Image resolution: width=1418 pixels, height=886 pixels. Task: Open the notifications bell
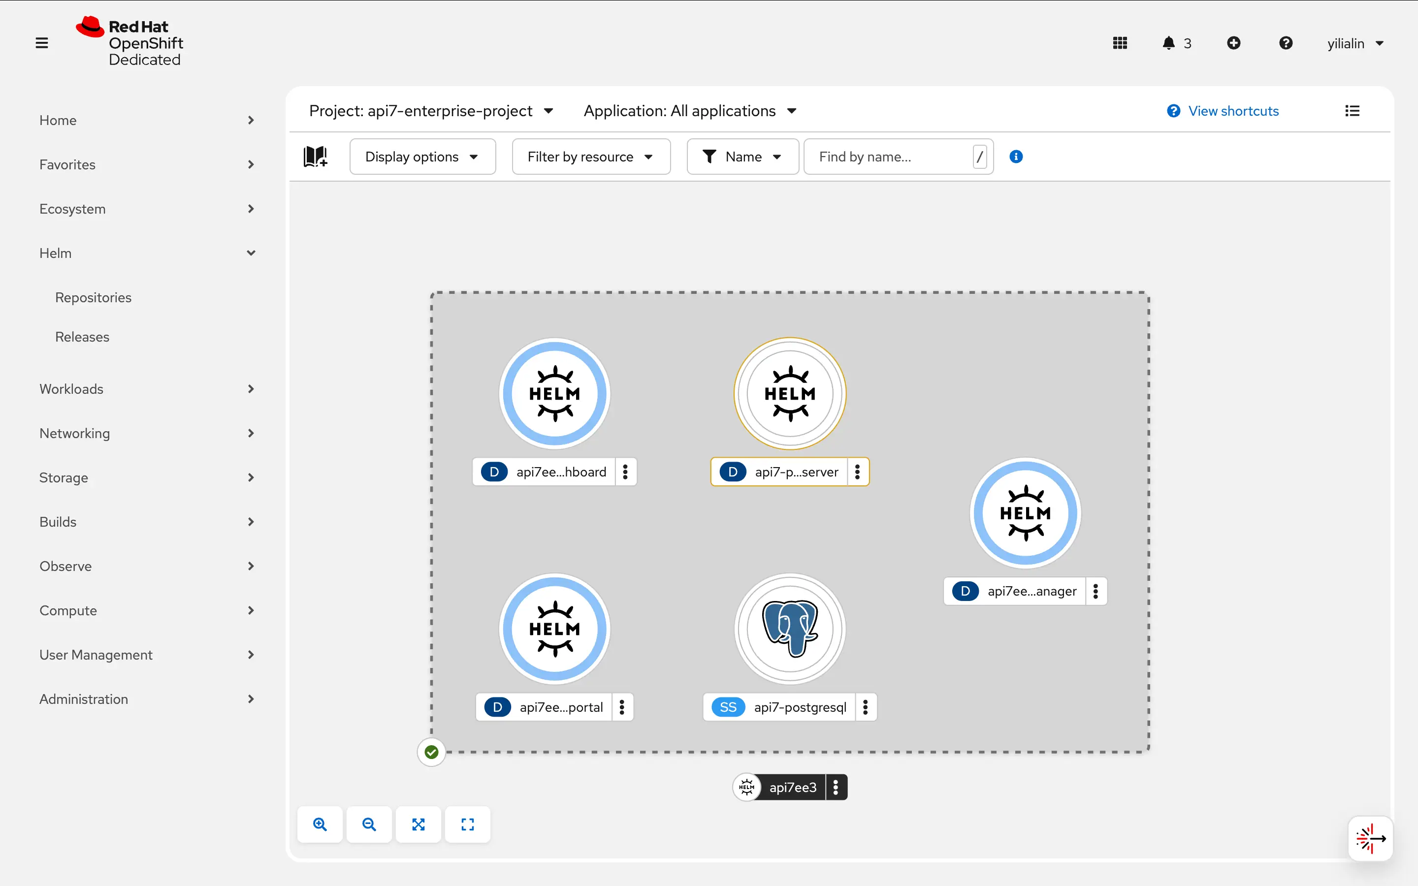pyautogui.click(x=1169, y=43)
